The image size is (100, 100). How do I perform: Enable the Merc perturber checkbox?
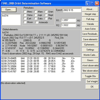[25, 12]
